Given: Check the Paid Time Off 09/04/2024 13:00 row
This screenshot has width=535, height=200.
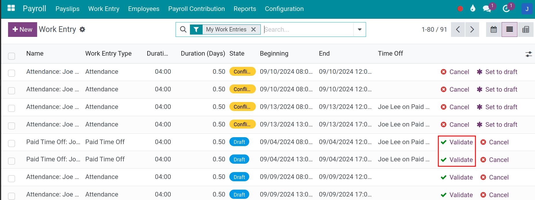Looking at the screenshot, I should click(x=12, y=161).
